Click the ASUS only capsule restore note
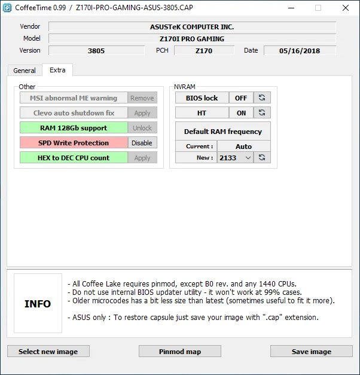Viewport: 360px width, 375px height. pos(193,318)
